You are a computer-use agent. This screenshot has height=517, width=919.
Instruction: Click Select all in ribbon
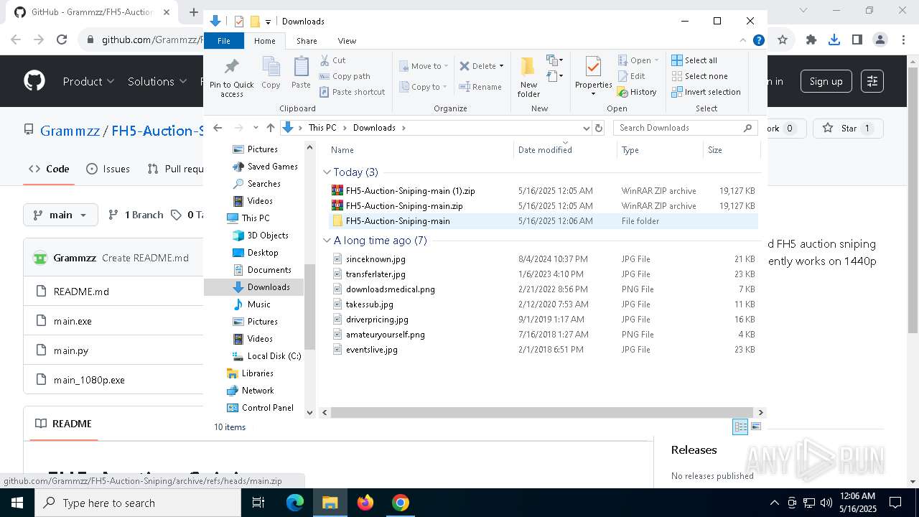(694, 60)
